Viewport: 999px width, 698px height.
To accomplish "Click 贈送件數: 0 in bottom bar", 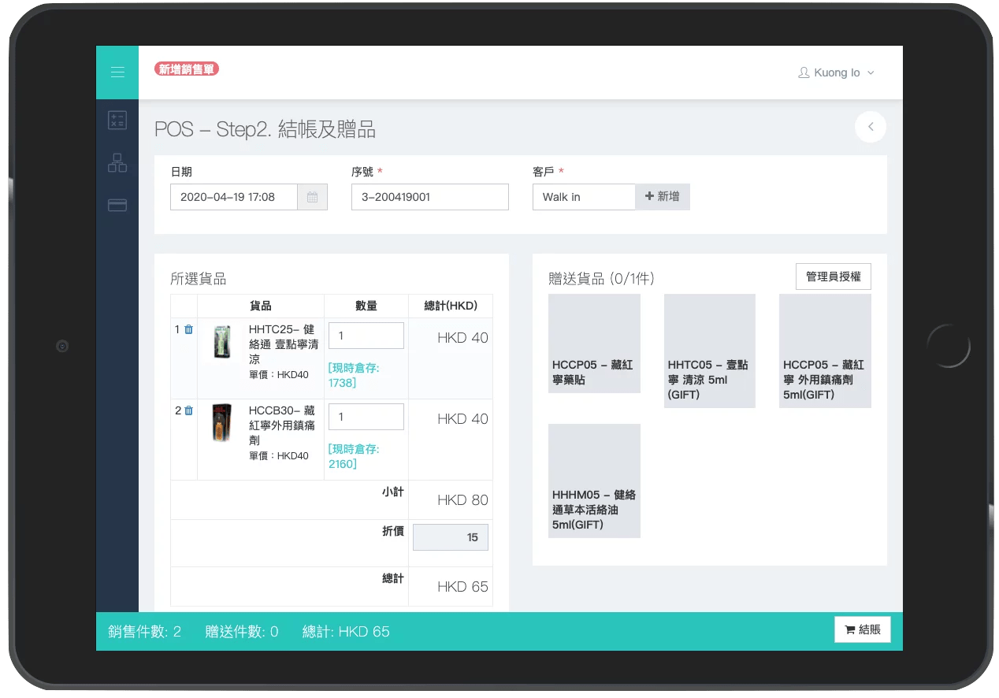I will click(242, 631).
